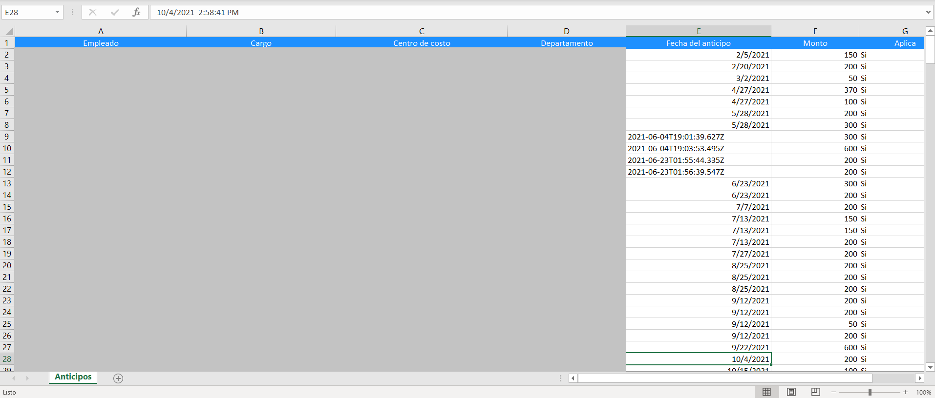This screenshot has width=935, height=398.
Task: Switch to Normal view icon
Action: click(766, 392)
